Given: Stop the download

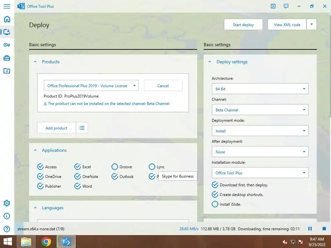Looking at the screenshot, I should (324, 229).
